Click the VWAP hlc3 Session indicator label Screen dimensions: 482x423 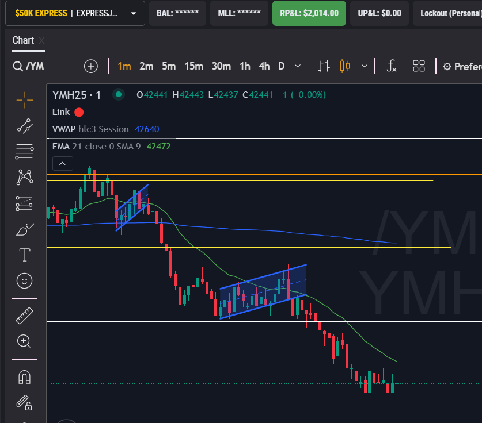pos(90,129)
